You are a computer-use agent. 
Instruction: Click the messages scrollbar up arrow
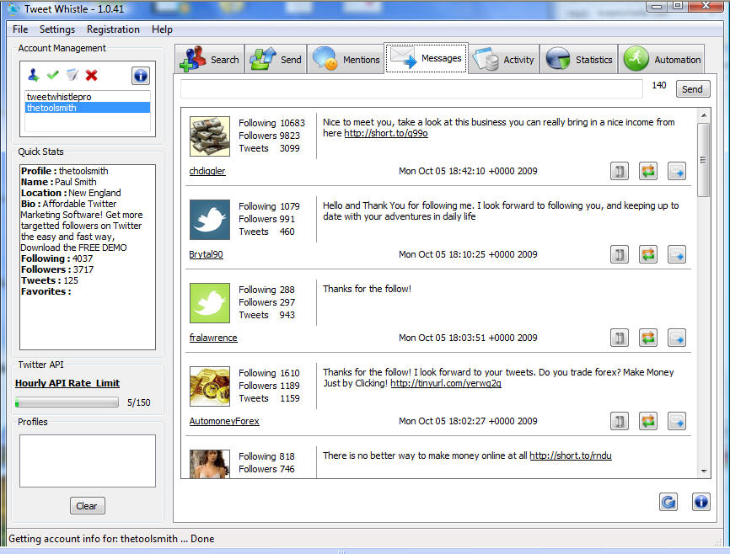coord(704,115)
